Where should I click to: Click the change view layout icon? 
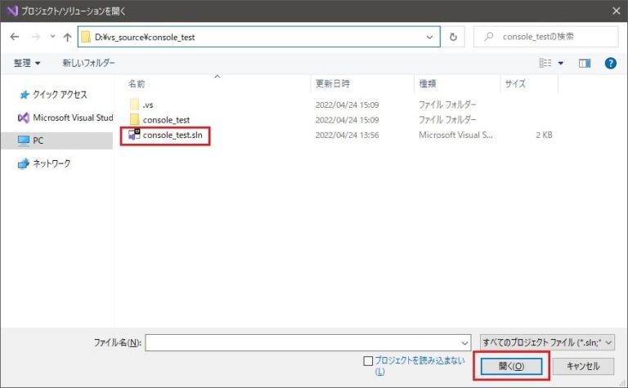click(545, 63)
